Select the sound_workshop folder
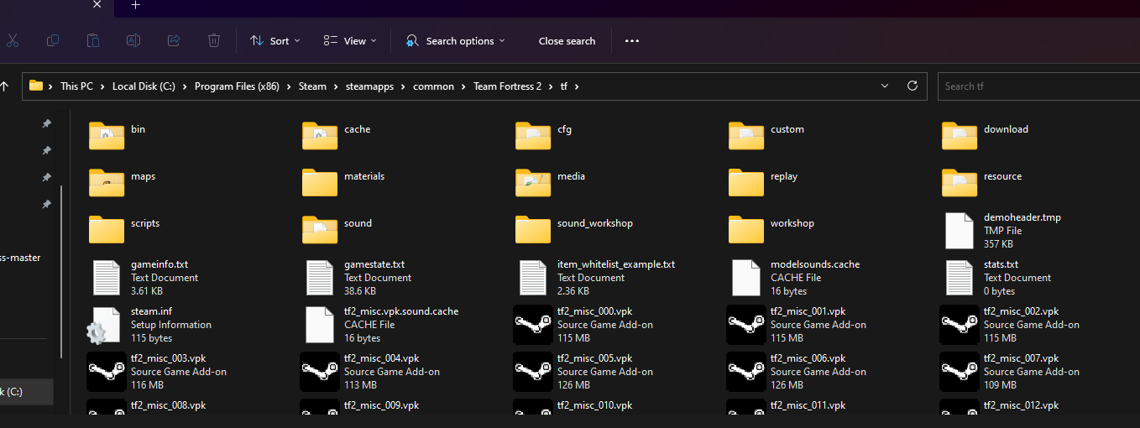This screenshot has width=1140, height=428. point(574,228)
